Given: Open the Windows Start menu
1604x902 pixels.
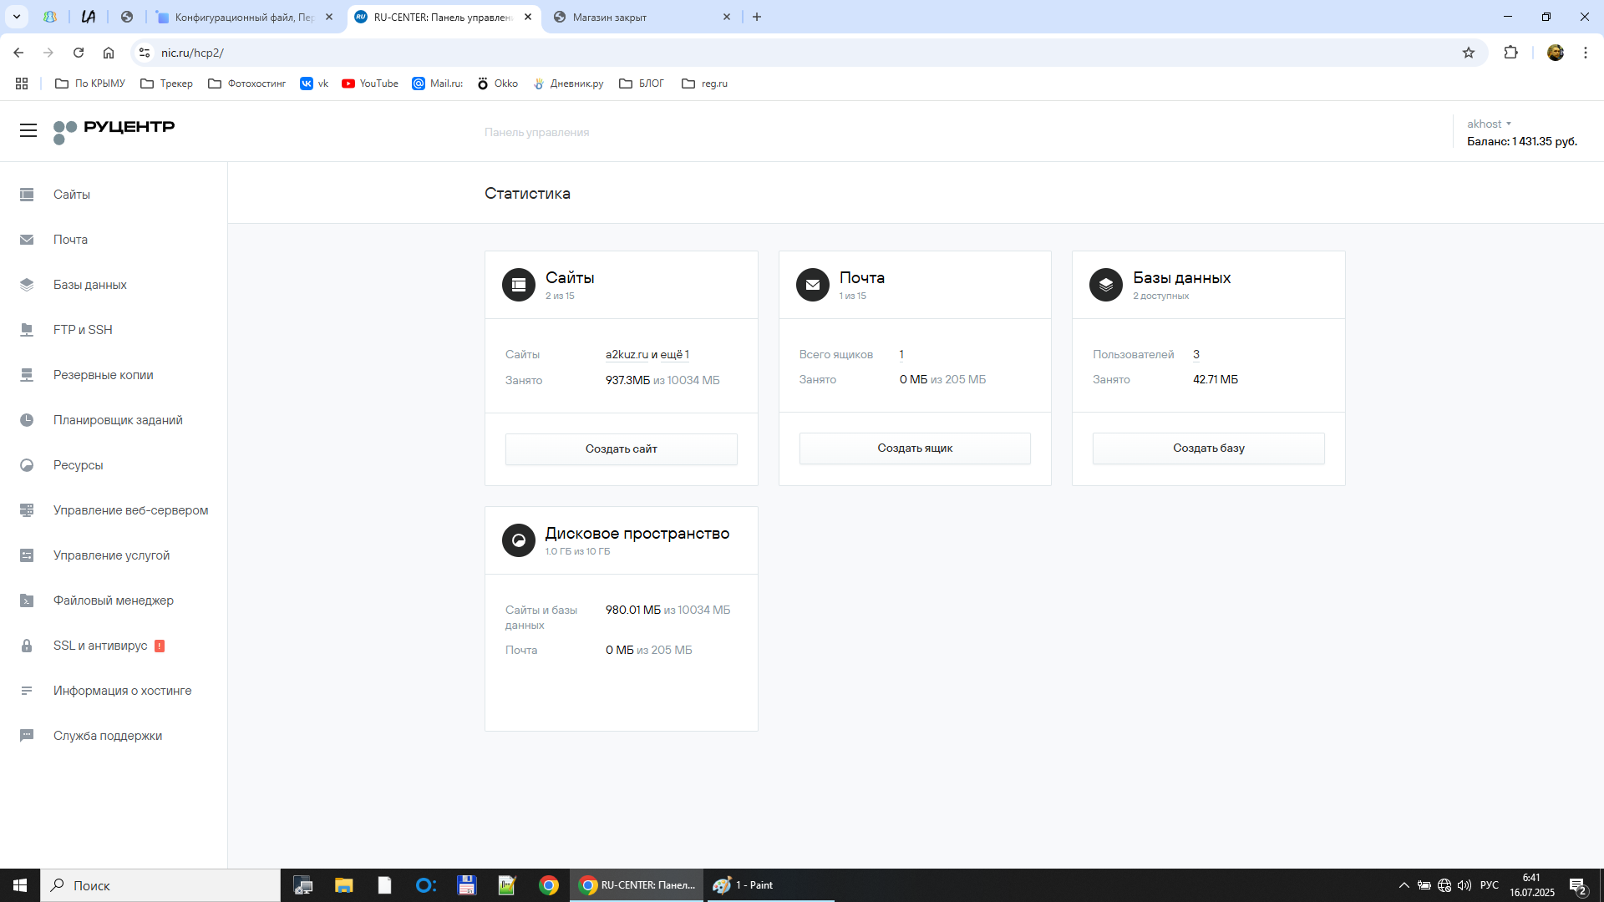Looking at the screenshot, I should point(20,885).
